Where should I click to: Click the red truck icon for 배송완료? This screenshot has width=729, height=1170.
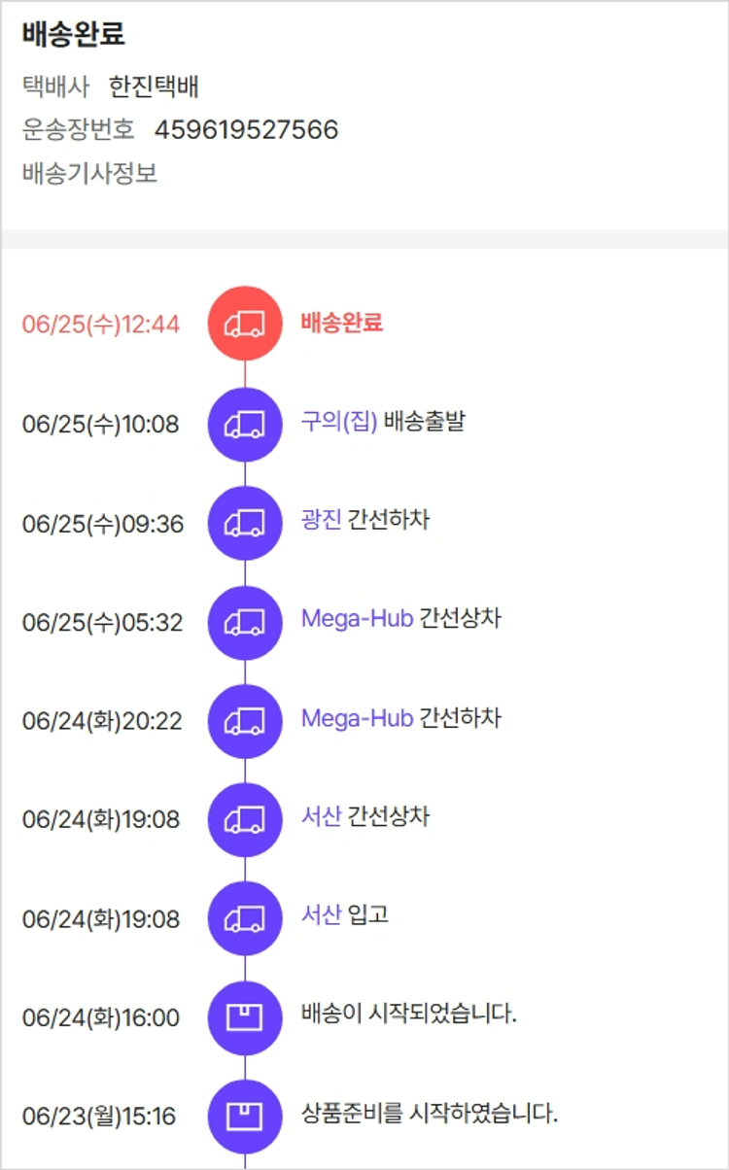click(x=245, y=324)
